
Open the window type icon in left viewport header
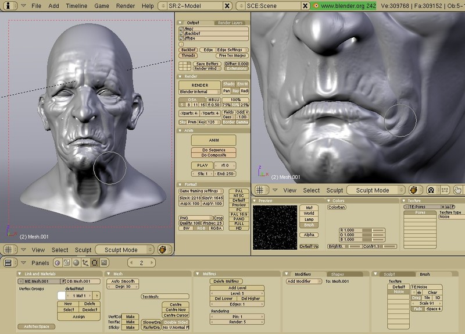coord(10,250)
